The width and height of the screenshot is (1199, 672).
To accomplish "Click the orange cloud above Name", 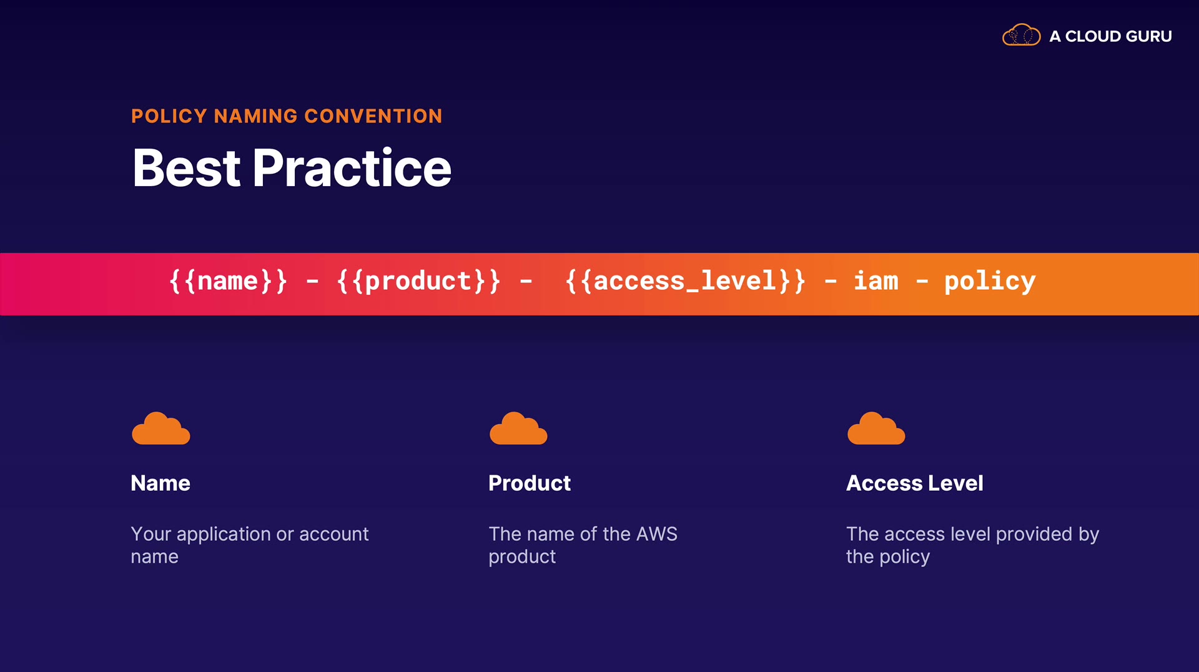I will pyautogui.click(x=161, y=429).
